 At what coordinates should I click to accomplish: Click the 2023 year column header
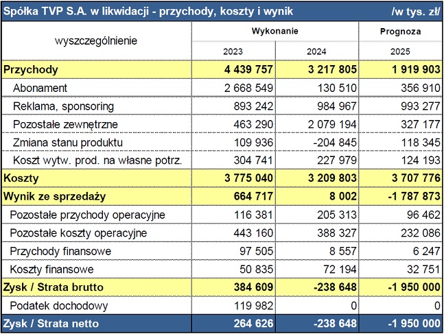tap(233, 51)
